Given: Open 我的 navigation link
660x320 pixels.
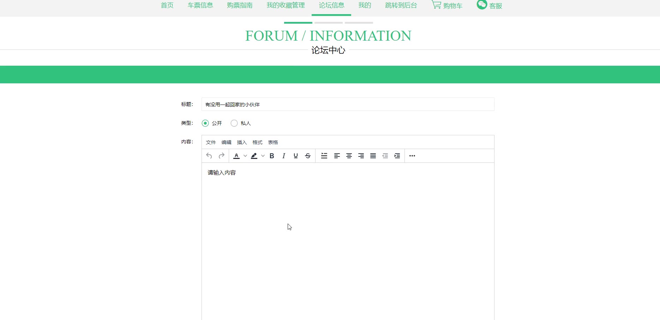Looking at the screenshot, I should (x=365, y=5).
